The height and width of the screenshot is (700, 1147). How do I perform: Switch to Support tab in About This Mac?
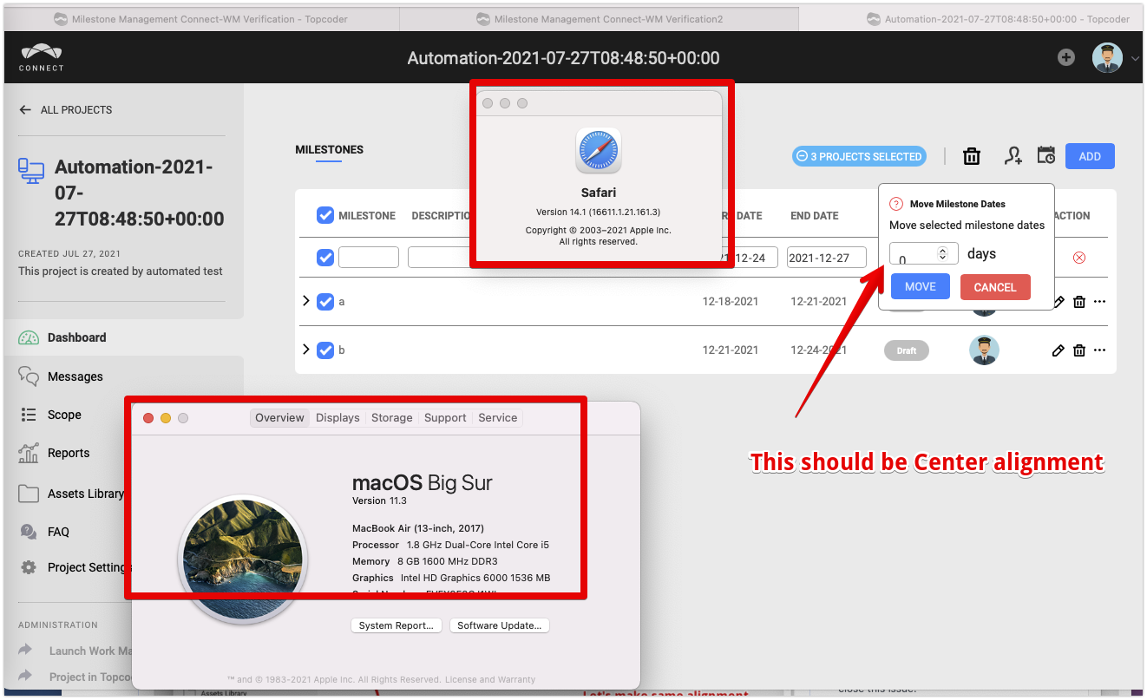pyautogui.click(x=445, y=418)
